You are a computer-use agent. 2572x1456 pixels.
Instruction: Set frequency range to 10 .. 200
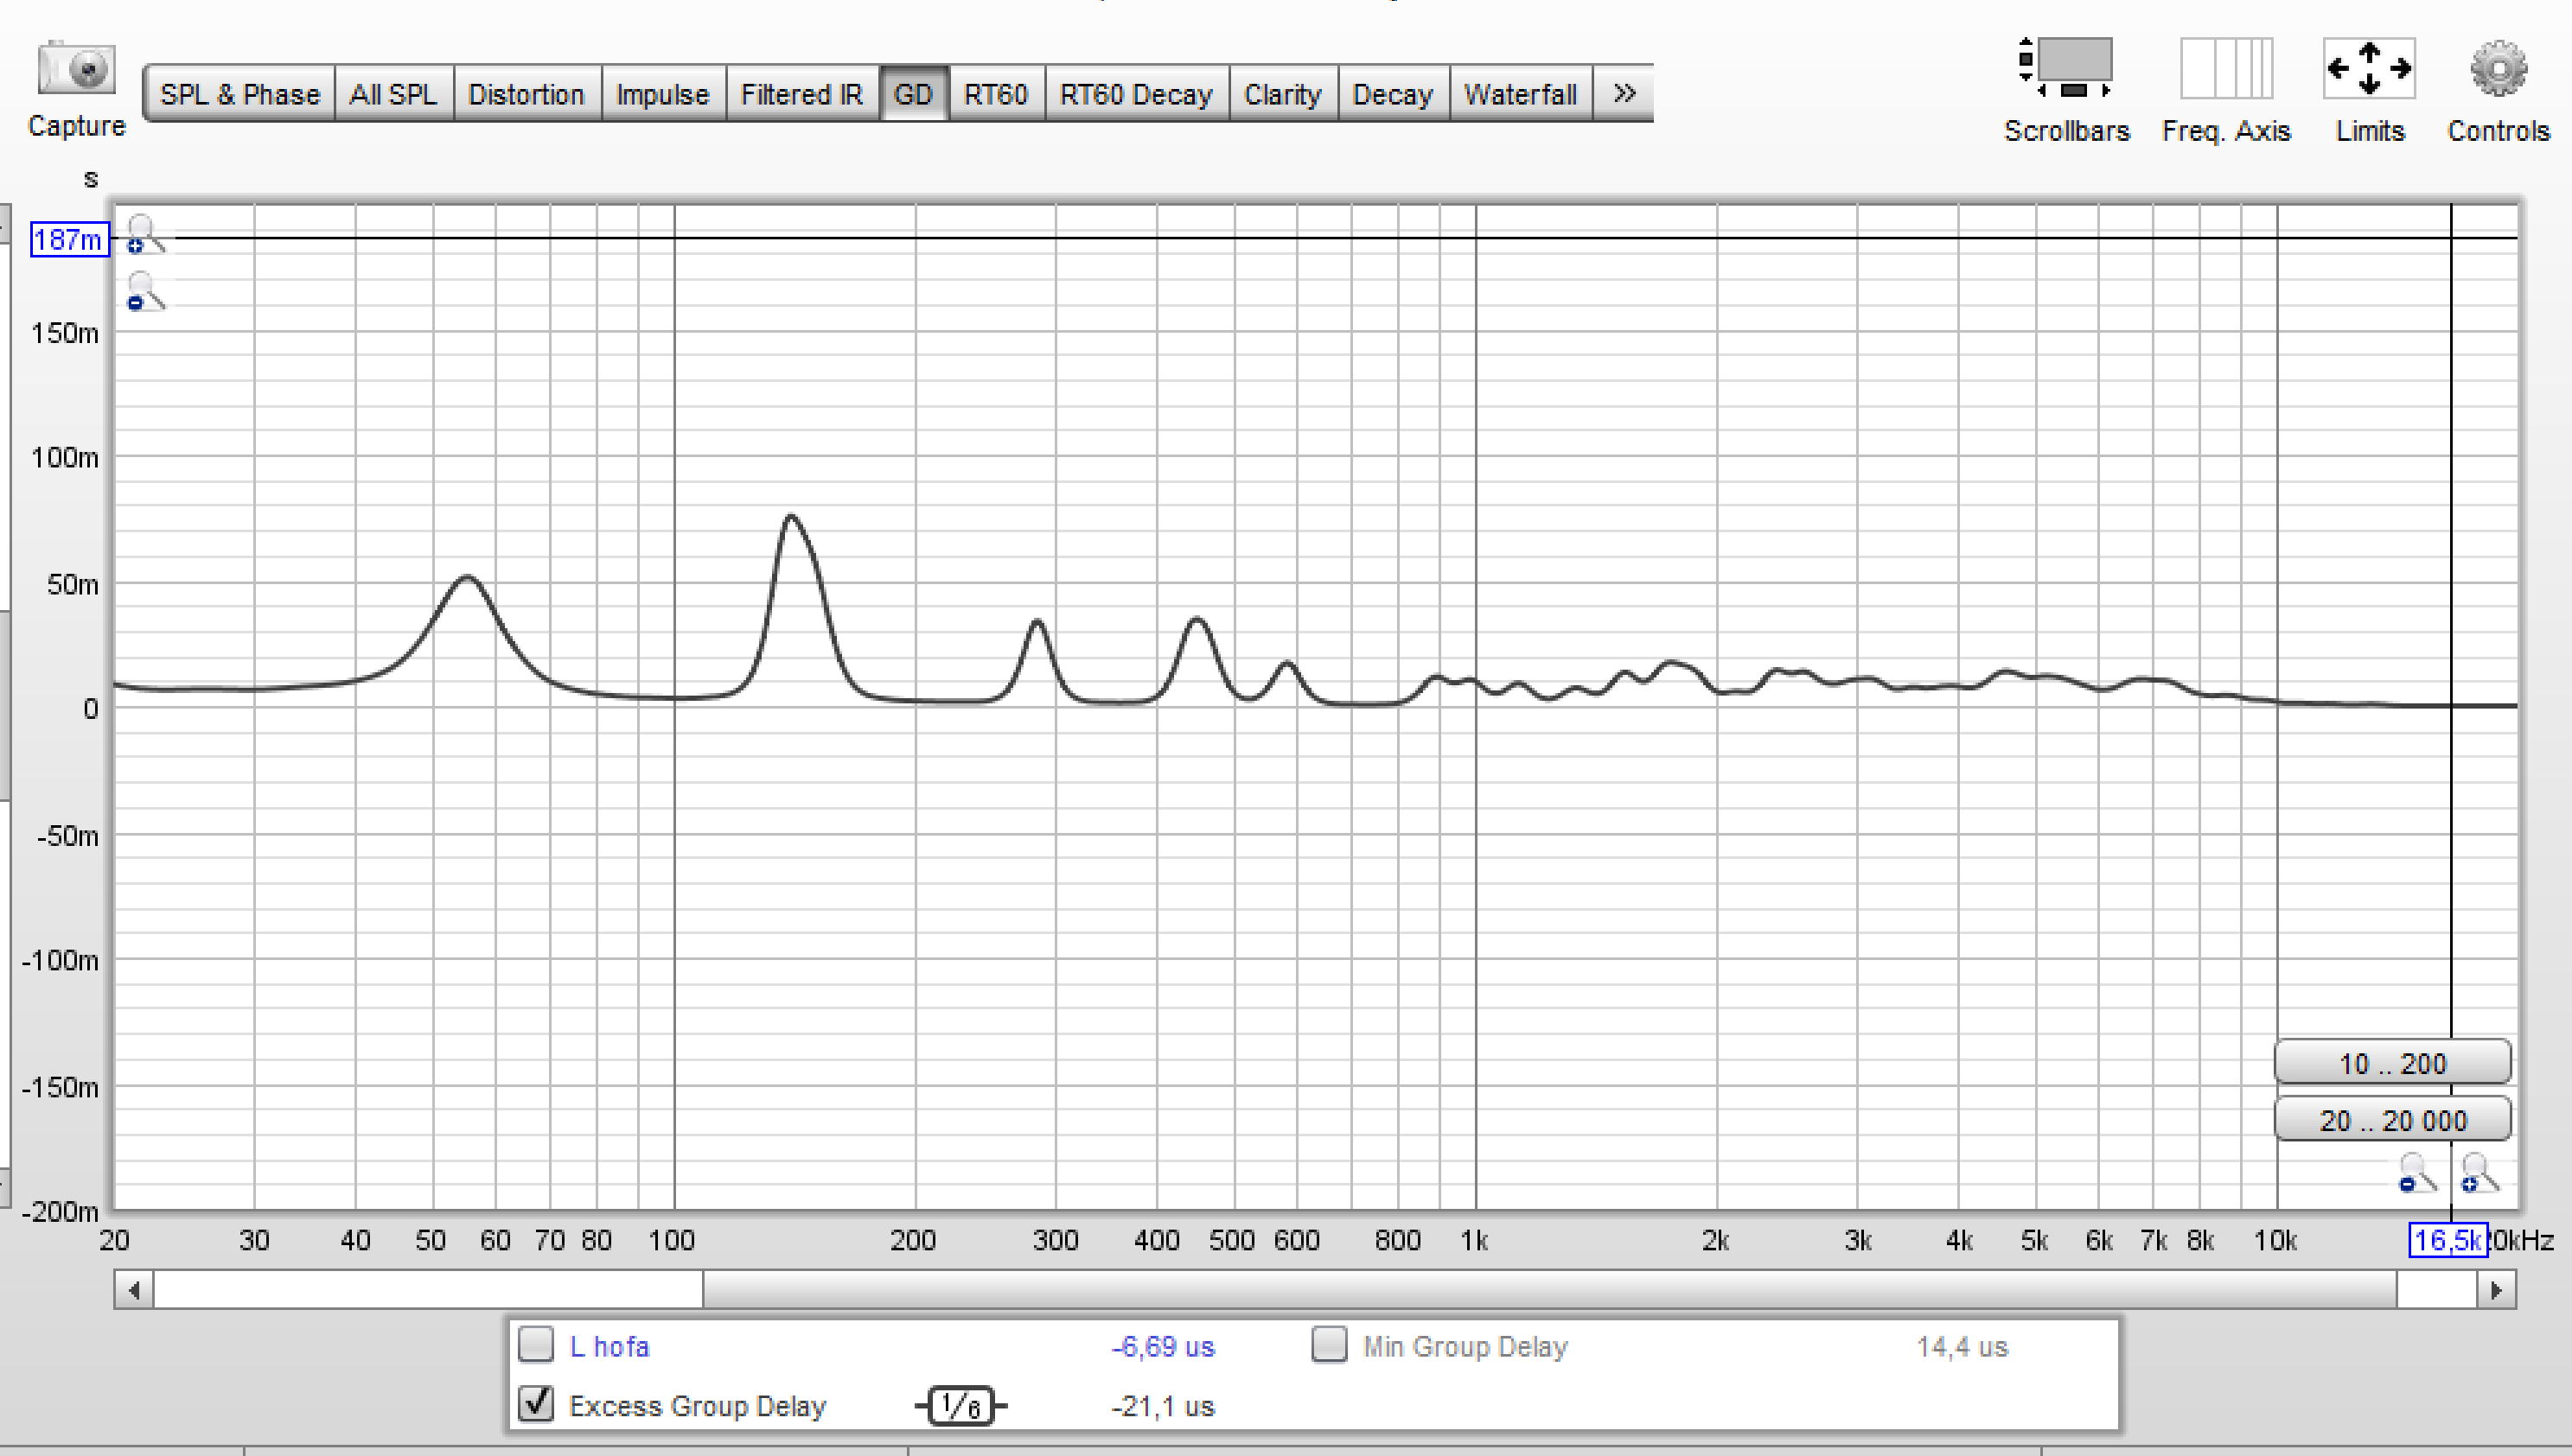click(x=2392, y=1063)
